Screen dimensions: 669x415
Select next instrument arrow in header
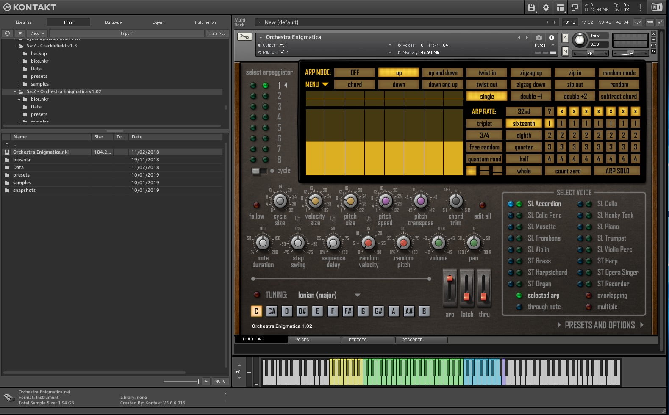click(x=527, y=37)
